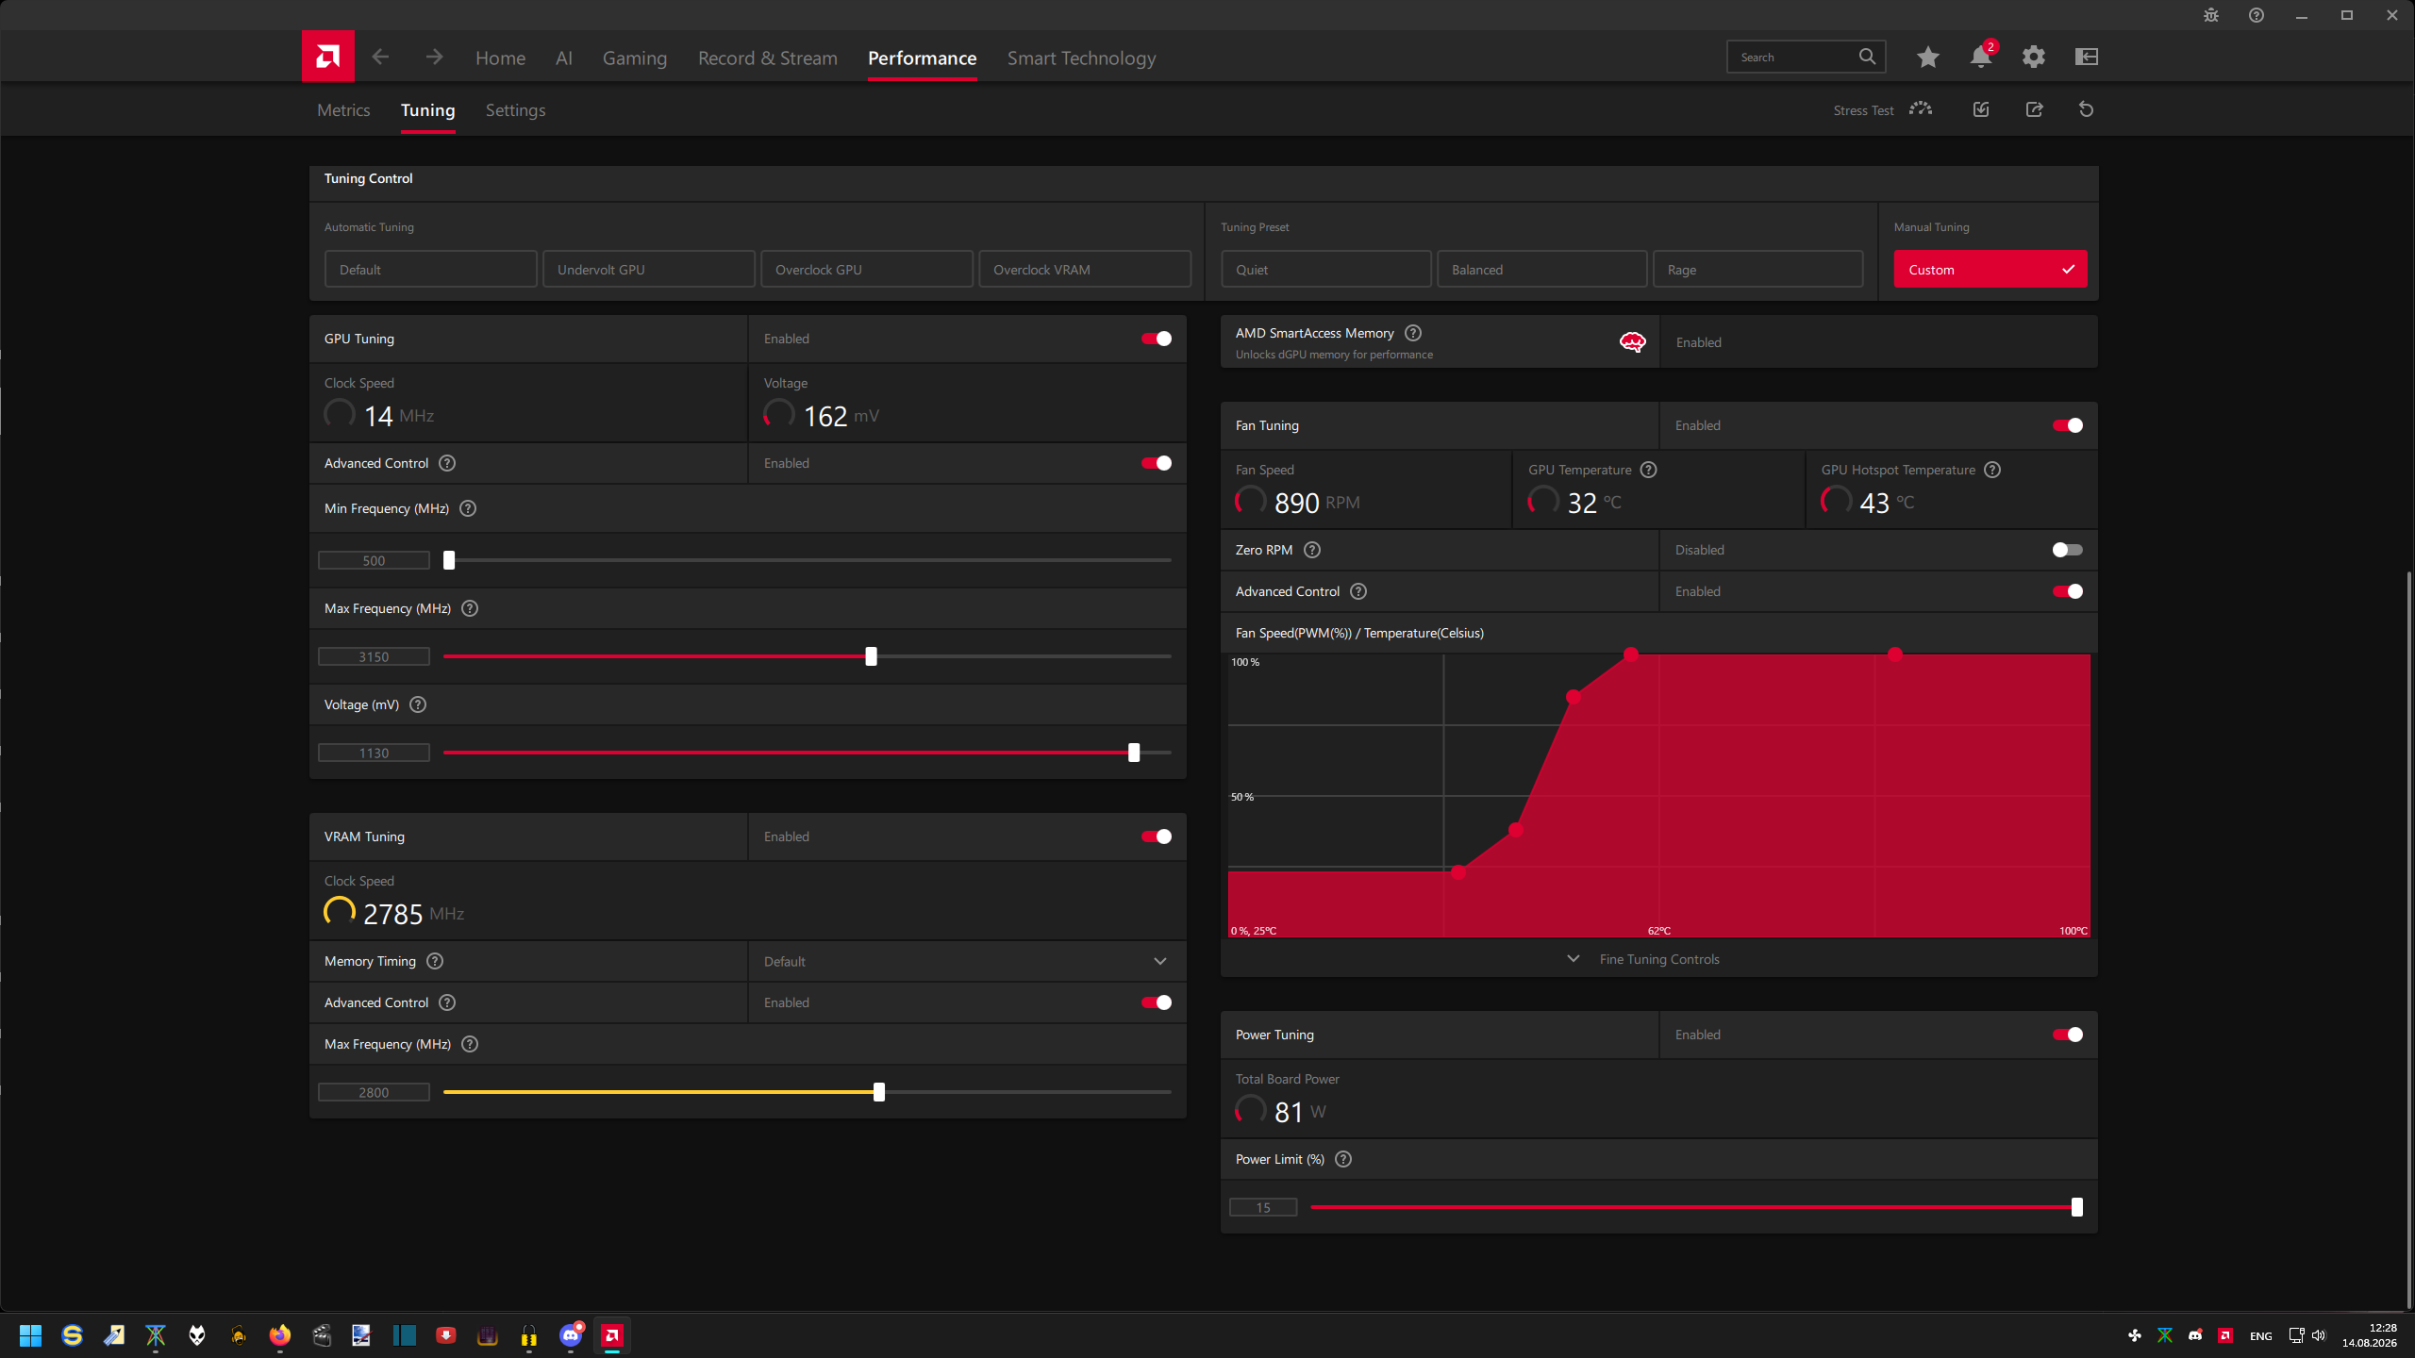The width and height of the screenshot is (2415, 1358).
Task: Go to Record & Stream tab
Action: point(768,58)
